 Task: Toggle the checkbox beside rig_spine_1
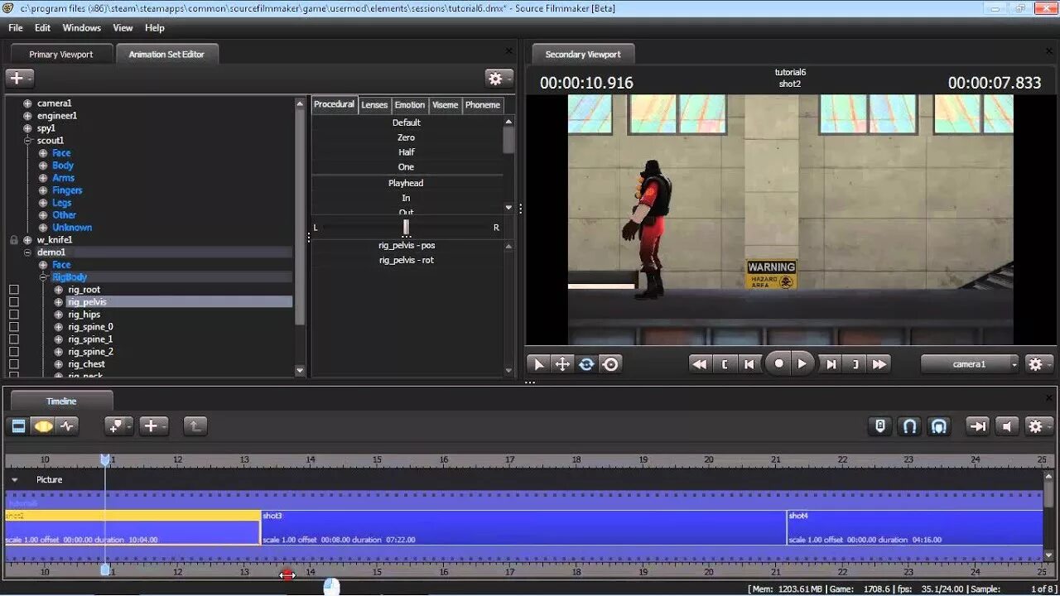pyautogui.click(x=13, y=339)
